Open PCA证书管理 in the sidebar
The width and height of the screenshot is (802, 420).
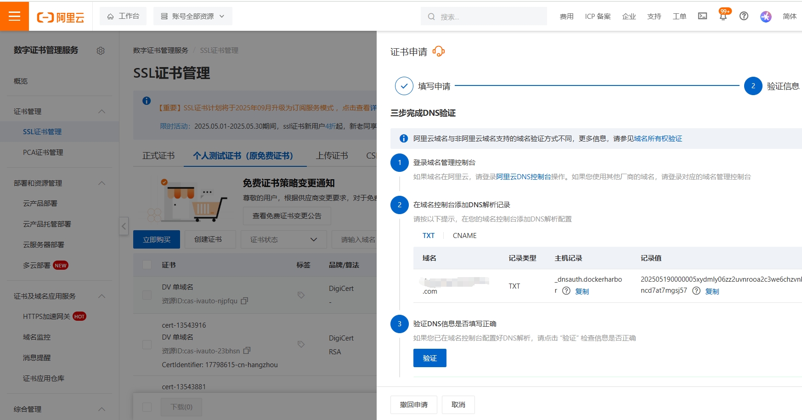pos(43,152)
